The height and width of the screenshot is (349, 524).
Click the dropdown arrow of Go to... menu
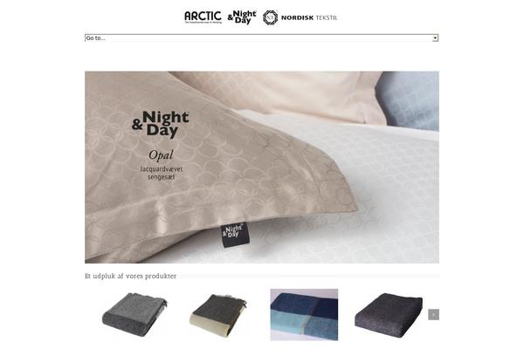coord(435,38)
